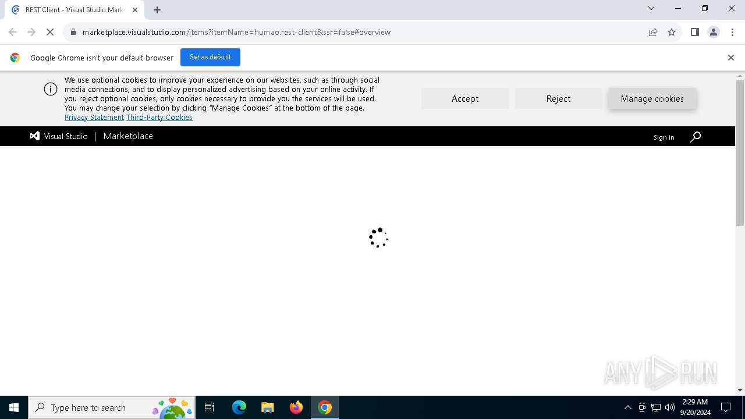
Task: Go to Marketplace home link
Action: (x=128, y=136)
